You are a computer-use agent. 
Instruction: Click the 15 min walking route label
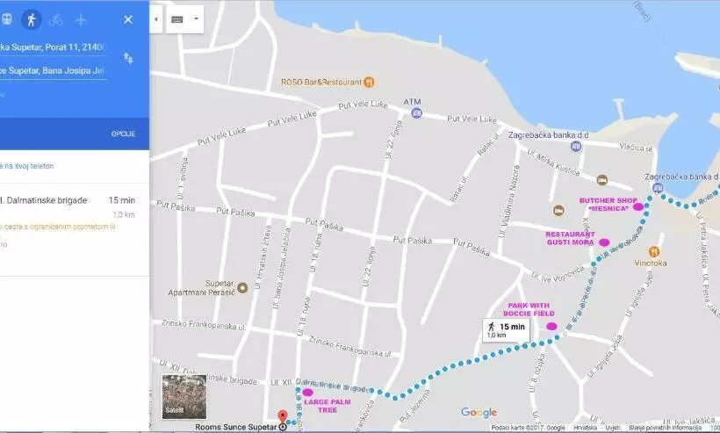(x=505, y=329)
